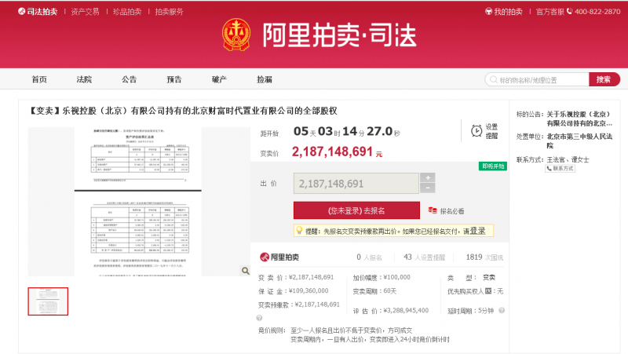This screenshot has width=628, height=354.
Task: Open the 资产交易 top link
Action: [85, 12]
